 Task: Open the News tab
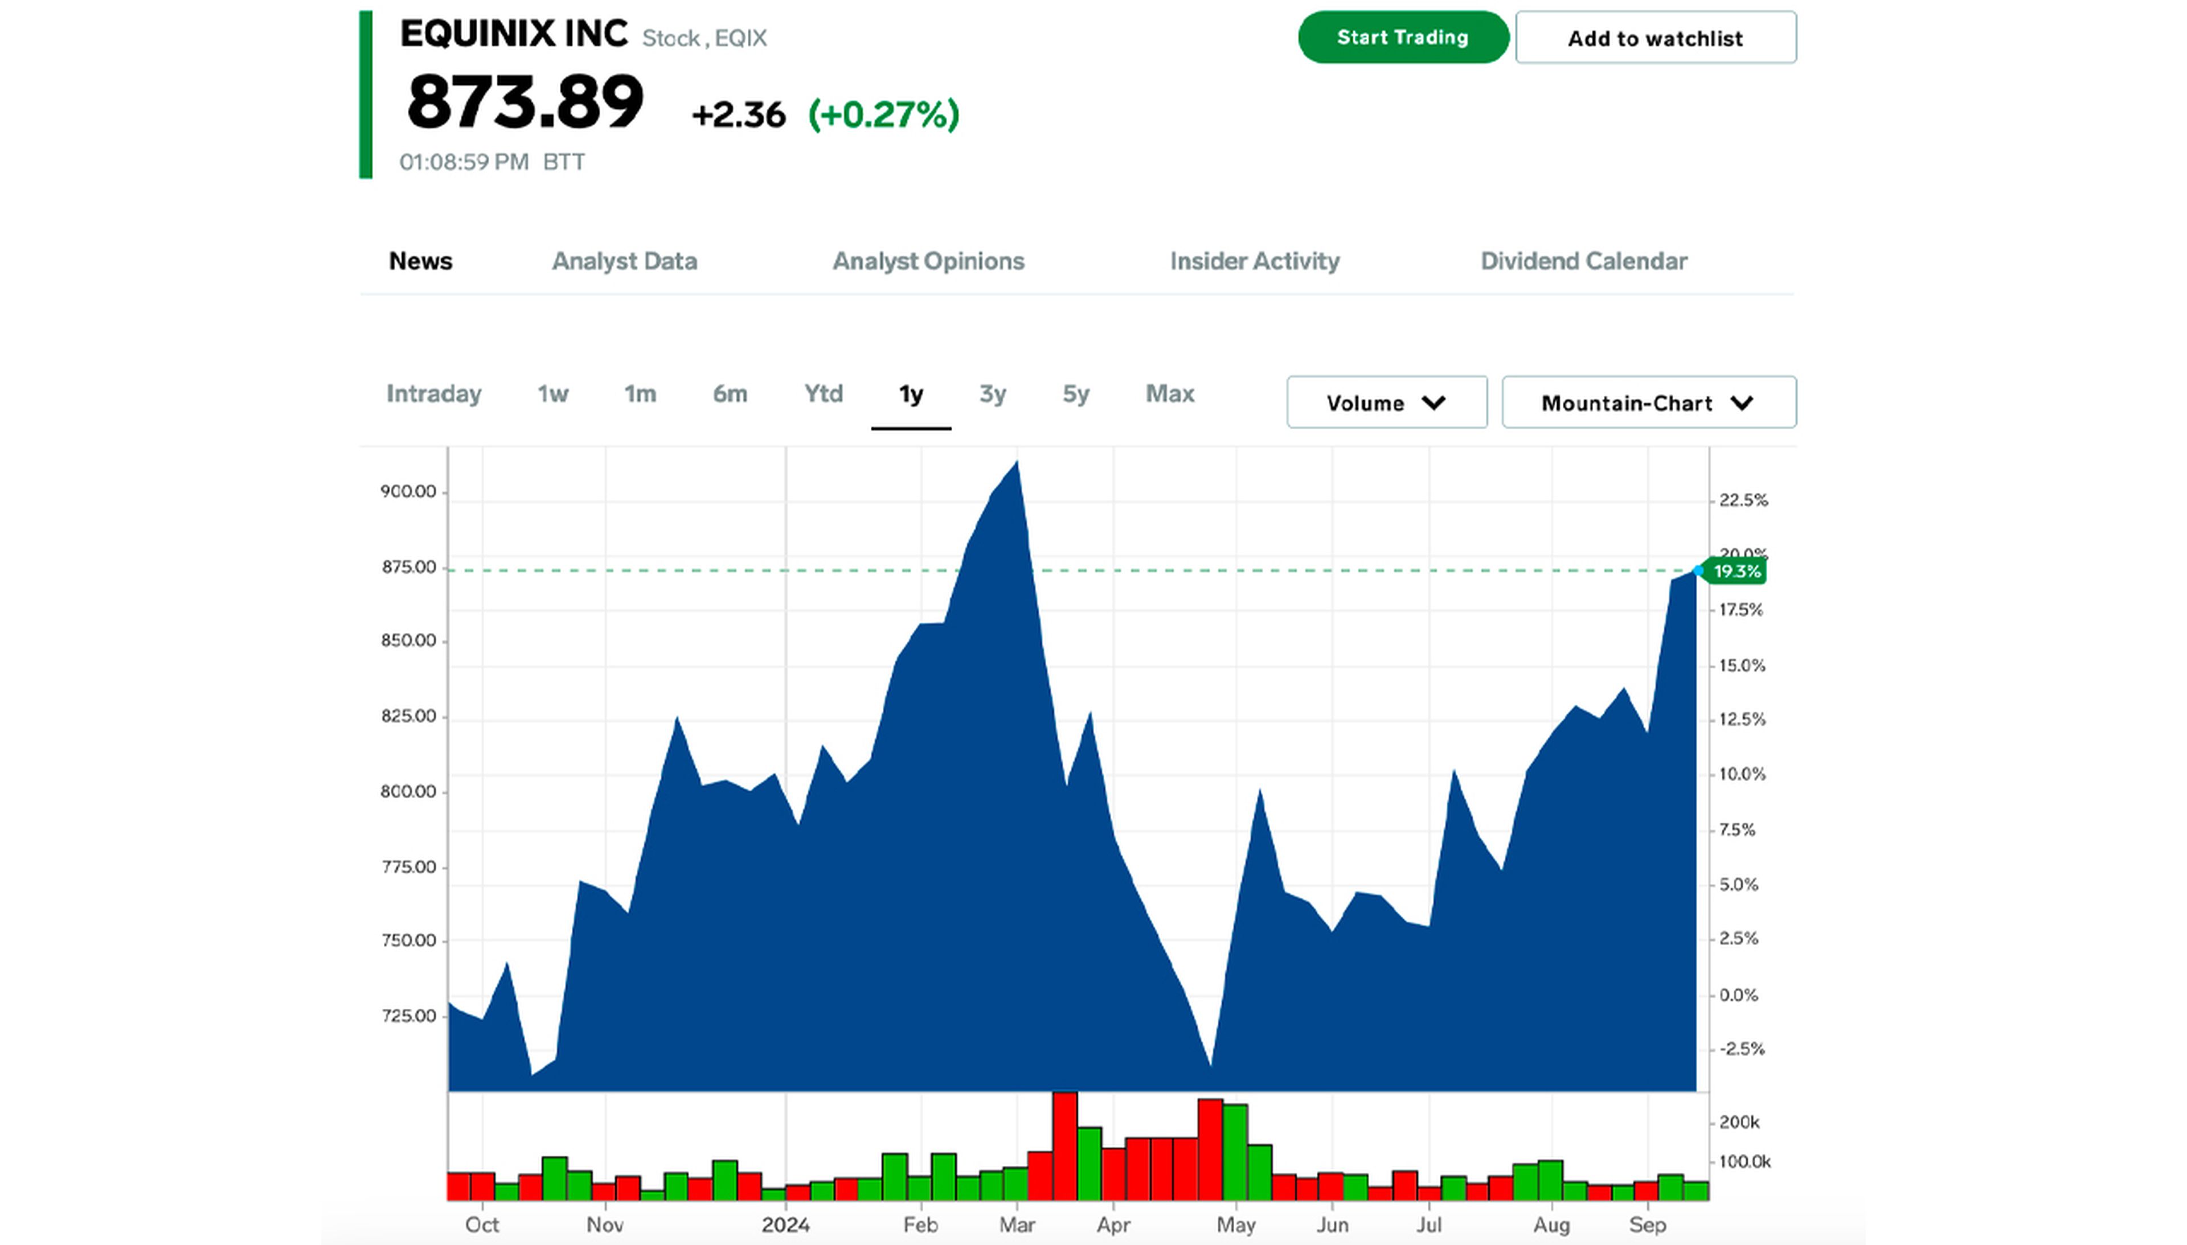[x=420, y=261]
